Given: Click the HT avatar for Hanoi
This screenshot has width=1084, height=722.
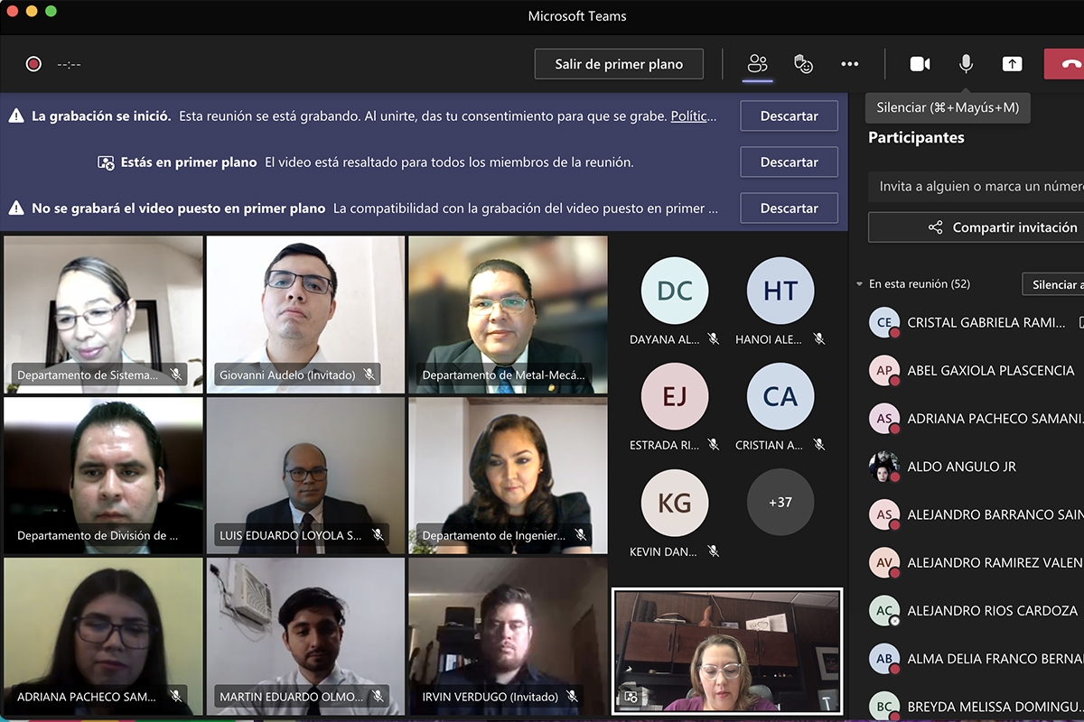Looking at the screenshot, I should [x=780, y=291].
